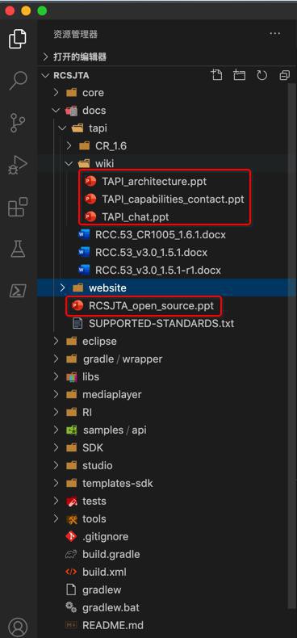The image size is (297, 638).
Task: Open the Search view in activity bar
Action: [18, 80]
